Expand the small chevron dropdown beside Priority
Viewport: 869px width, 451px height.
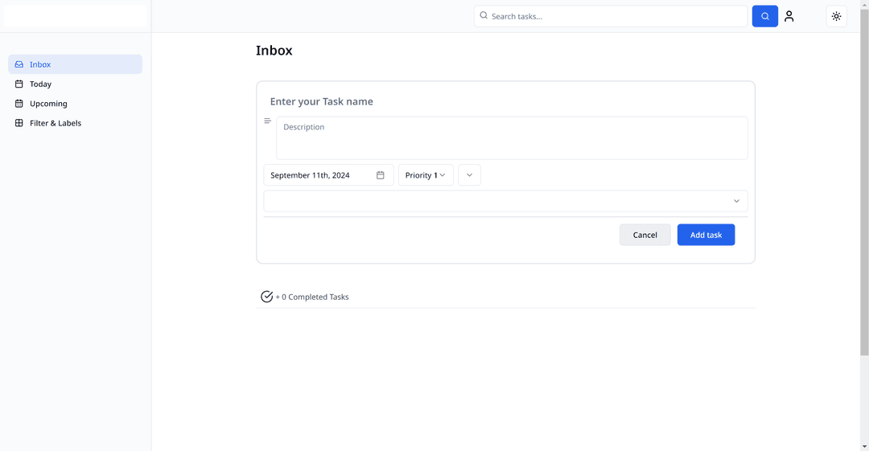469,175
